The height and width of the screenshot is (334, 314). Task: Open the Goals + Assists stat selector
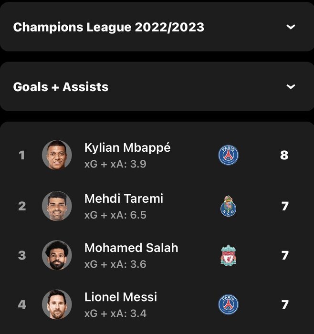click(157, 87)
